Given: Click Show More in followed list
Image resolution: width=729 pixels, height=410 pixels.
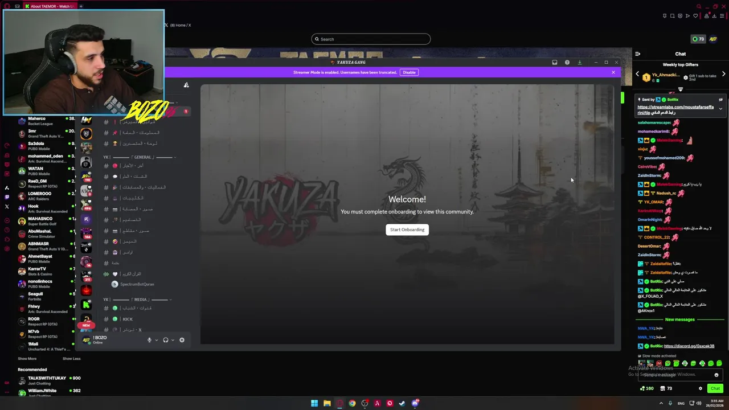Looking at the screenshot, I should click(27, 359).
